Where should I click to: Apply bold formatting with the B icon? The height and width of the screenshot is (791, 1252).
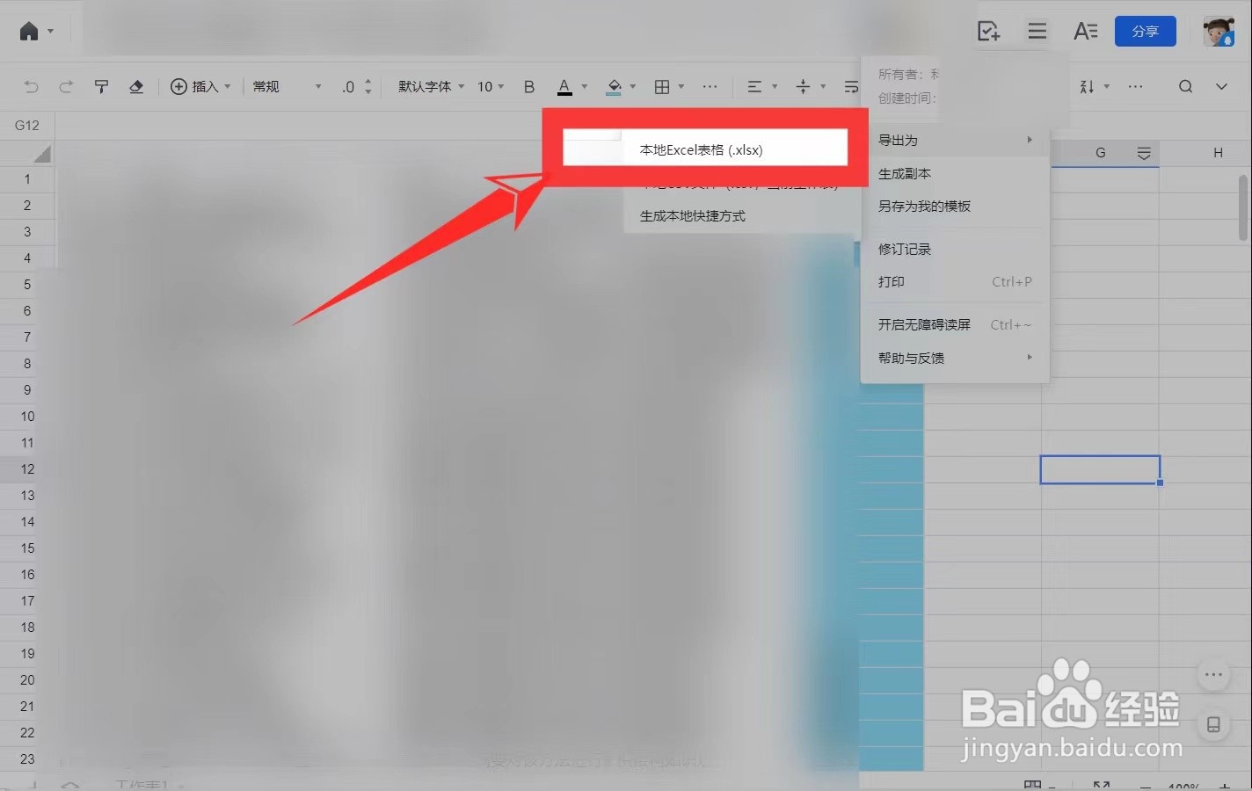[x=528, y=86]
